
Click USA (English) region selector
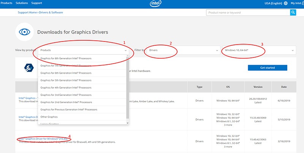click(273, 3)
